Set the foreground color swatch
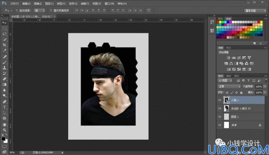Screen dimensions: 269x155 click(x=3, y=139)
